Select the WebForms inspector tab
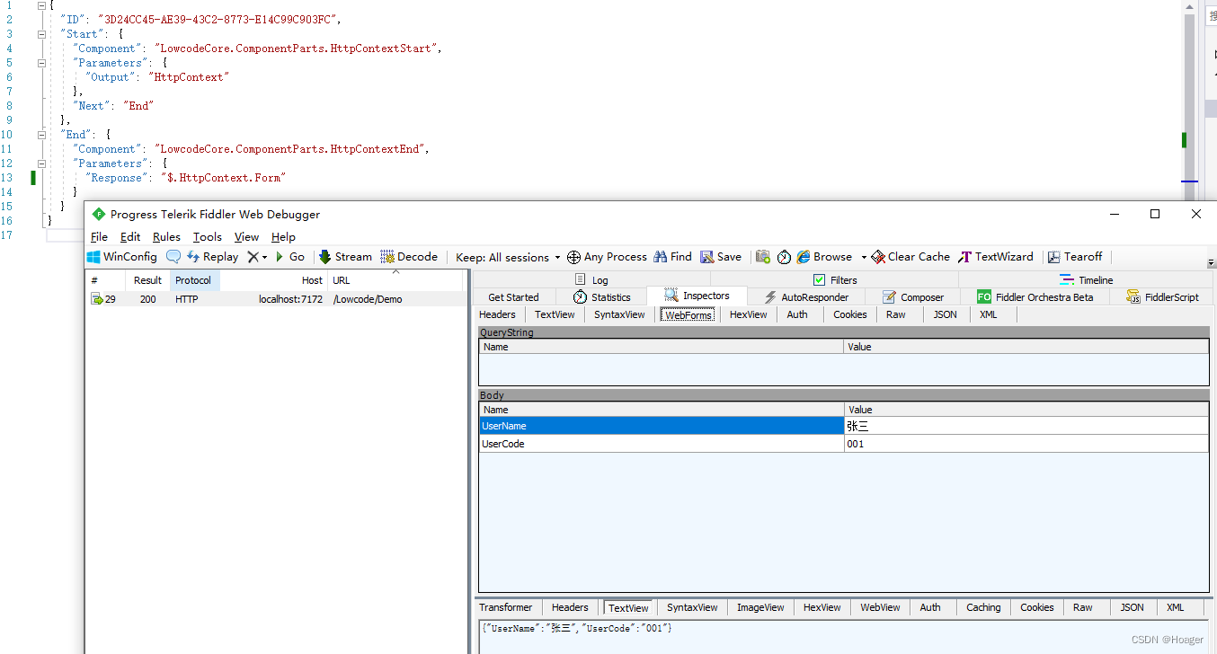 point(688,314)
